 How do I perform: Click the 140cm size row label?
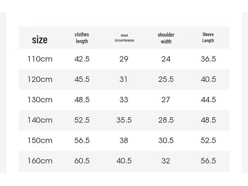(40, 120)
